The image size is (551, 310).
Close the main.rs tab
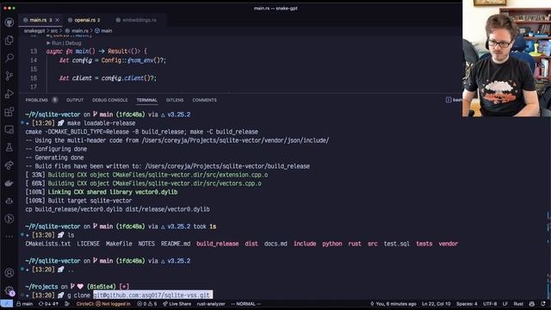click(x=58, y=20)
